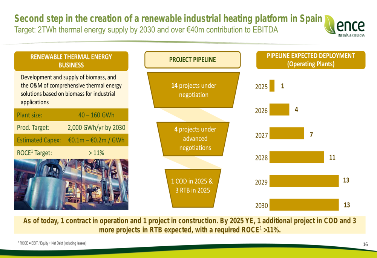Click the value '40 – 160 GWh'

click(96, 115)
